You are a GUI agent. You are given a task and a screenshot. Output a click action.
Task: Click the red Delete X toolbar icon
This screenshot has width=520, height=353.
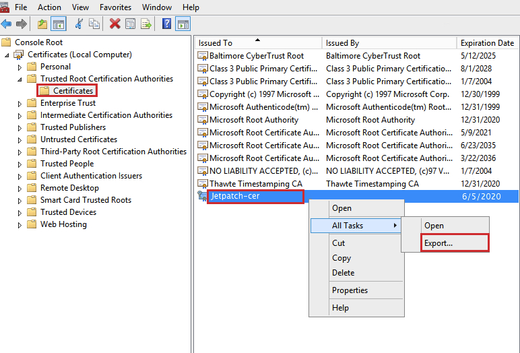coord(115,24)
